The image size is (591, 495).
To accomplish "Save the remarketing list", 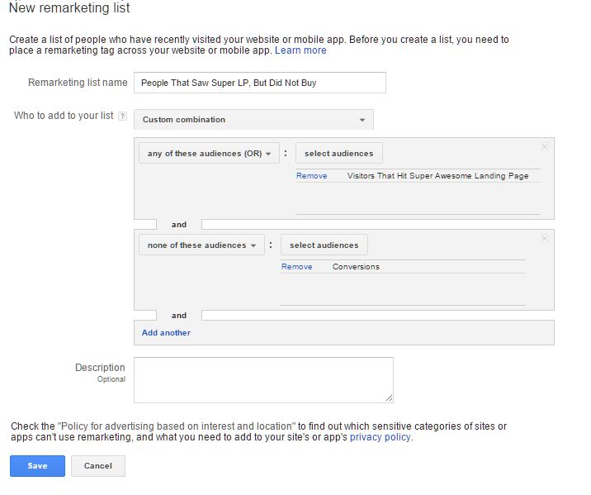I will point(37,466).
